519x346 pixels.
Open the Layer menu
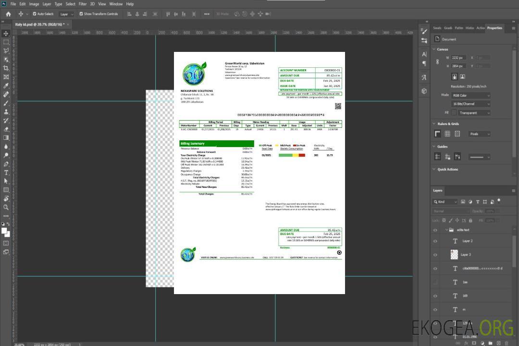[x=47, y=4]
